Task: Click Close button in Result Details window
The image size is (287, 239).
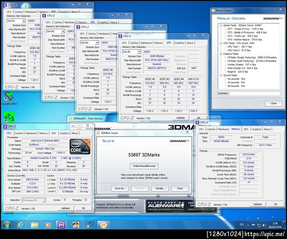Action: tap(274, 103)
